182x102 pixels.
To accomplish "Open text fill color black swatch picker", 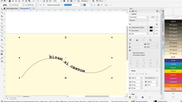I will tap(152, 27).
